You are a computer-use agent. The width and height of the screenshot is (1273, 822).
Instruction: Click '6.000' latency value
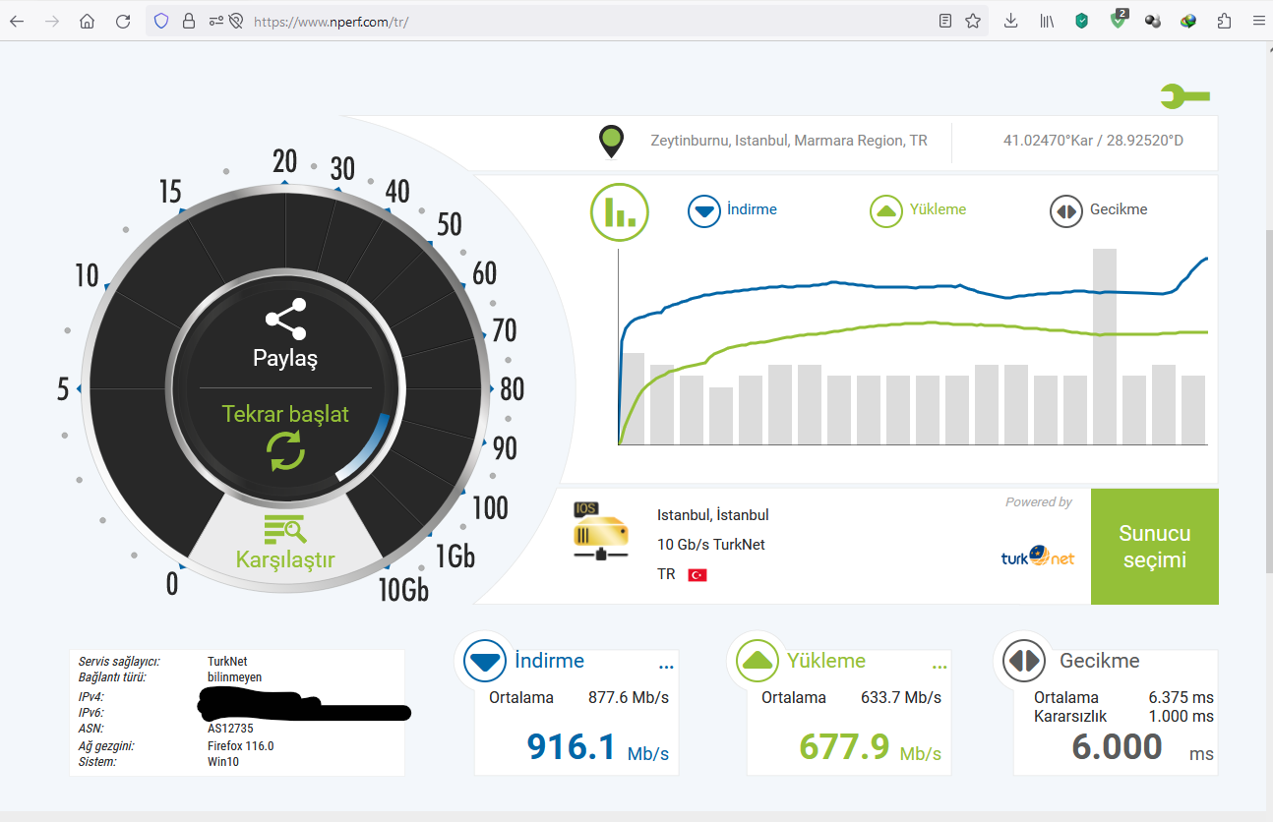(1118, 747)
